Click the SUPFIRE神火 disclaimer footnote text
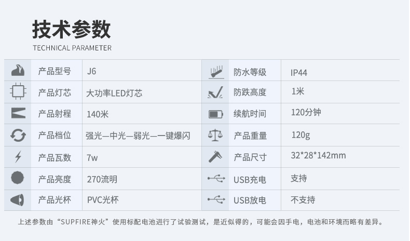The height and width of the screenshot is (241, 410). tap(201, 222)
